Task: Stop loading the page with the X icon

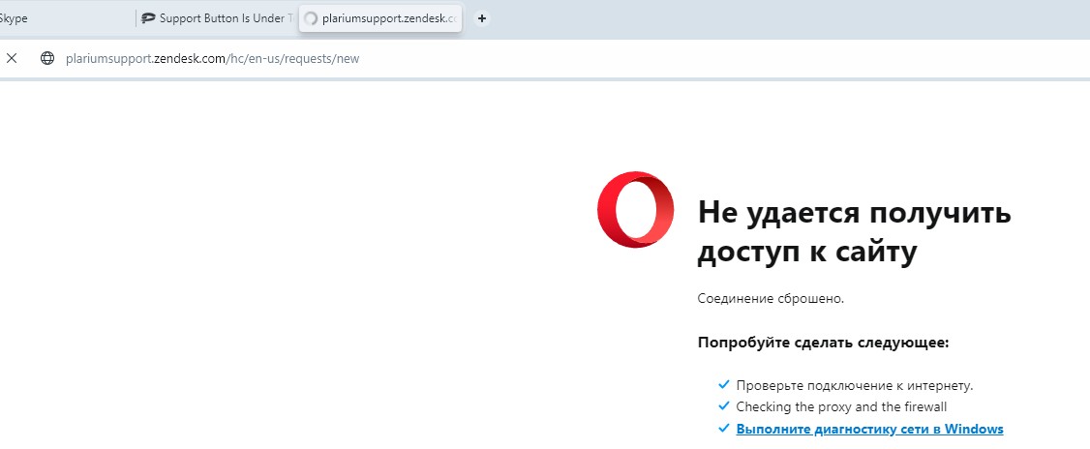Action: pyautogui.click(x=11, y=58)
